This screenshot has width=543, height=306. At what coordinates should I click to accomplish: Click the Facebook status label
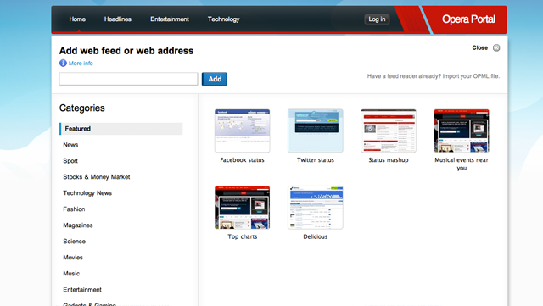click(242, 160)
